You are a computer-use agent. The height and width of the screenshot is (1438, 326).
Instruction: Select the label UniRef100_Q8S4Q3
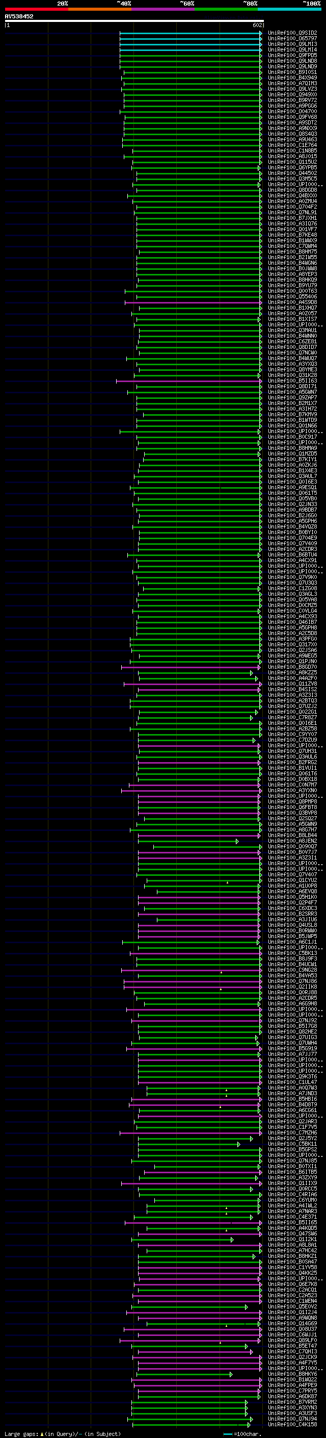tap(292, 134)
